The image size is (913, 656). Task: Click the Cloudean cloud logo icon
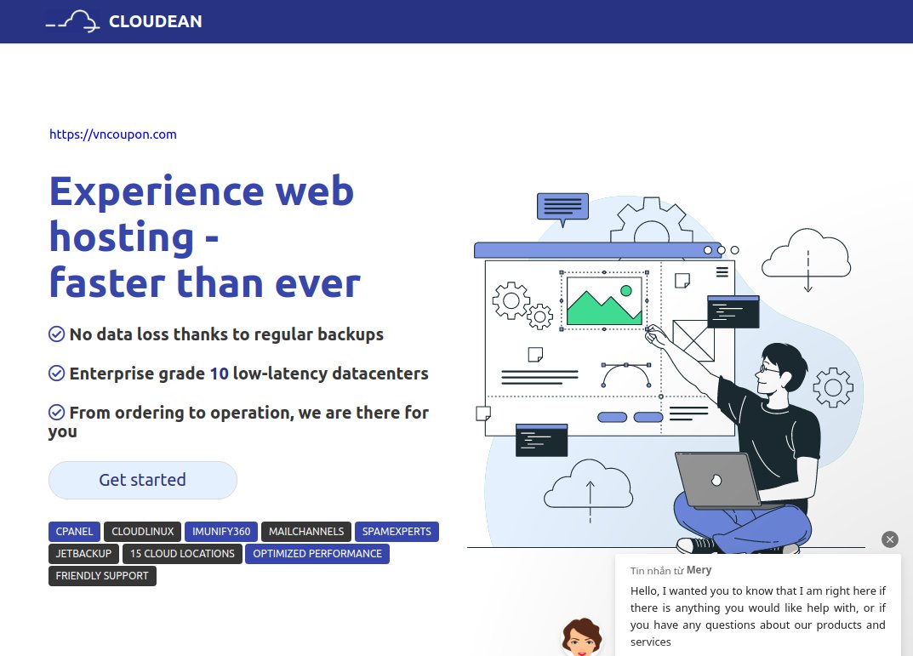(72, 20)
